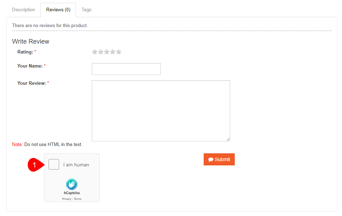Click the "Your Name:" field label
The image size is (342, 216).
click(x=30, y=66)
